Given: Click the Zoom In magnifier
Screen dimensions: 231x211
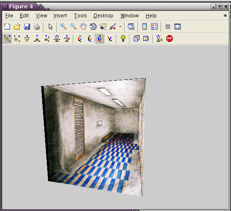Looking at the screenshot, I should pos(63,26).
